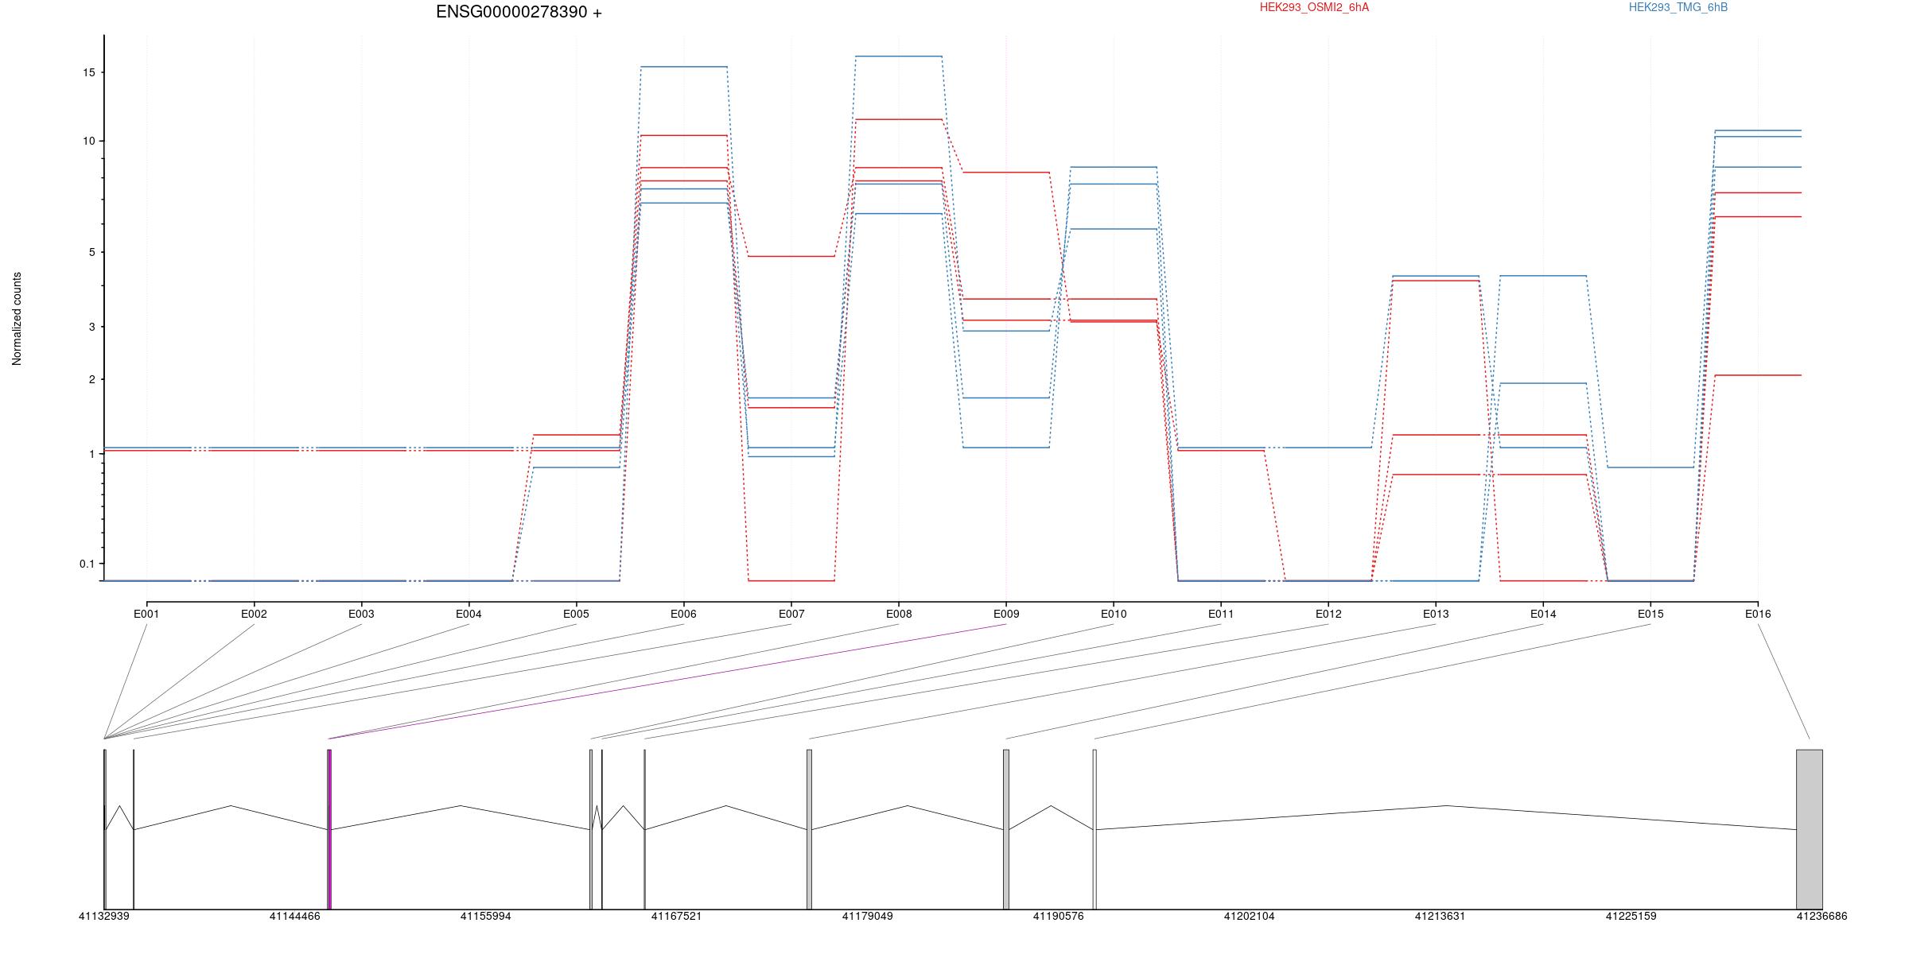Select the HEK293_TMG_6hB legend label

point(1678,7)
